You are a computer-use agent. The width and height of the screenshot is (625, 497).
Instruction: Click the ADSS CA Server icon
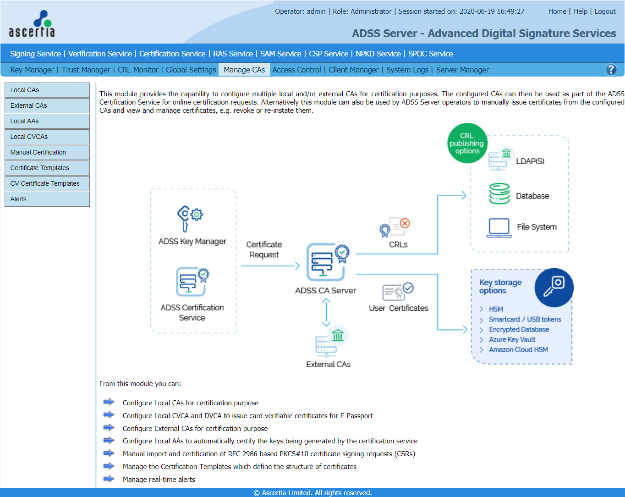pyautogui.click(x=327, y=262)
